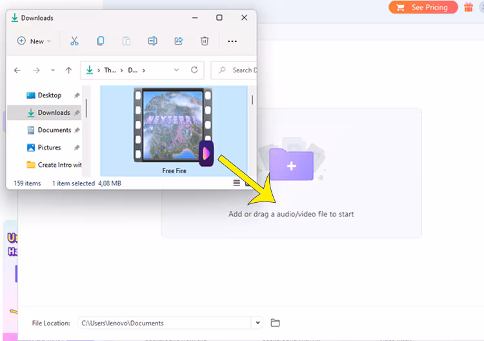The width and height of the screenshot is (484, 341).
Task: Browse output folder via folder icon
Action: pyautogui.click(x=275, y=323)
